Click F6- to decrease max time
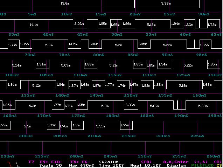 coord(86,162)
